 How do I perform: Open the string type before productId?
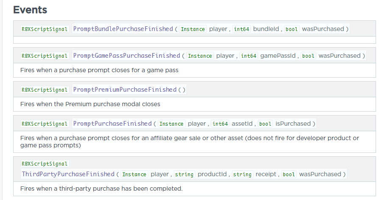184,175
